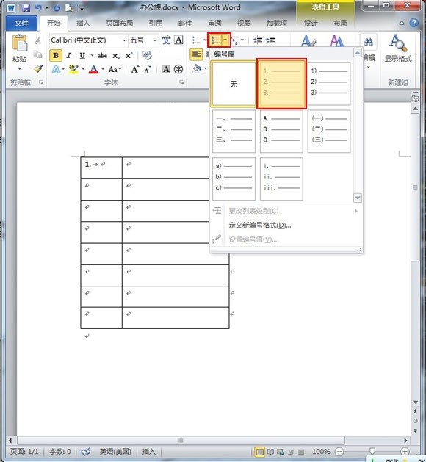Select the 无 numbering option
This screenshot has width=426, height=462.
[234, 84]
